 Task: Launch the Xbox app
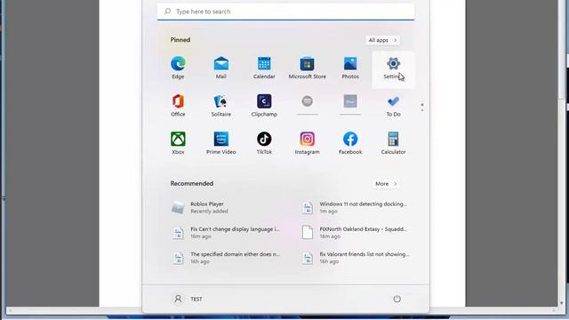click(178, 144)
